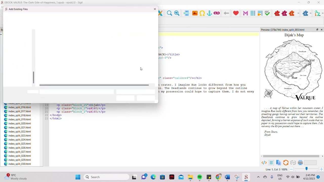Select index_split_026.html in Book Browser
The height and width of the screenshot is (182, 324).
coord(19,148)
